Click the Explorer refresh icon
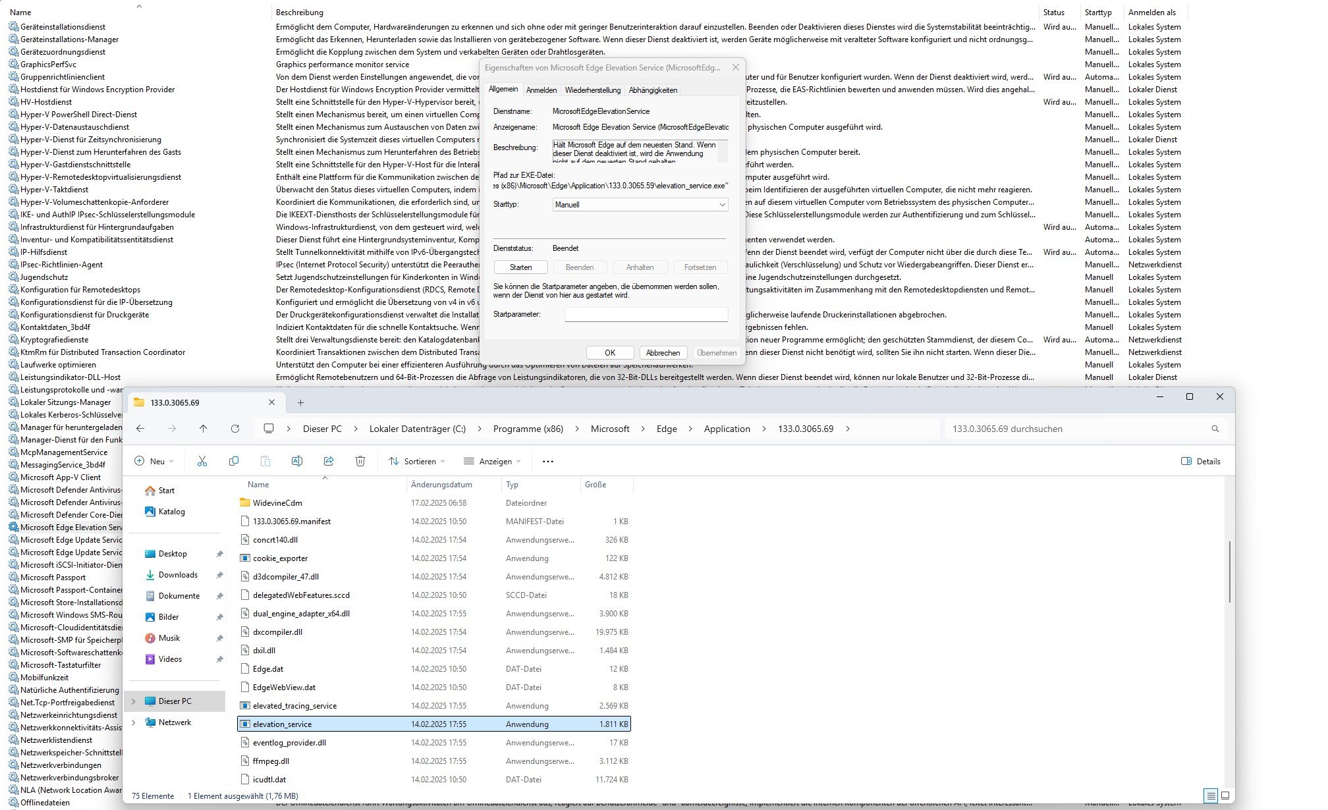 [235, 429]
